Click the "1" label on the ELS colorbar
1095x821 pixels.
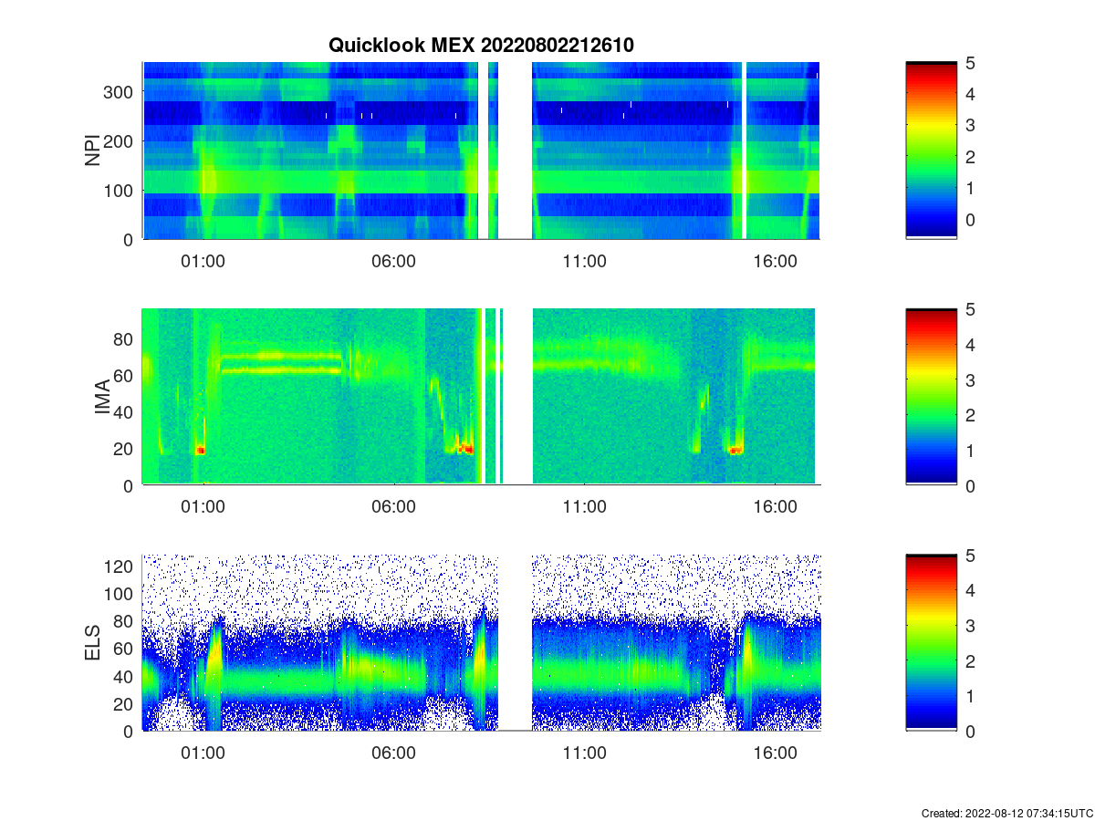pyautogui.click(x=970, y=696)
